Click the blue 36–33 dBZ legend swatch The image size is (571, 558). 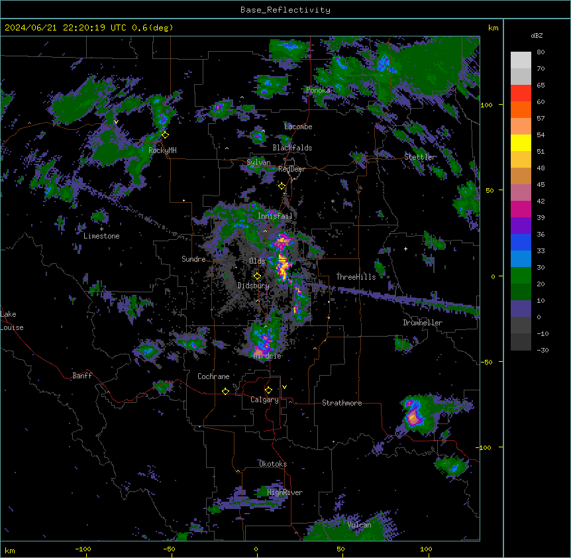(521, 242)
